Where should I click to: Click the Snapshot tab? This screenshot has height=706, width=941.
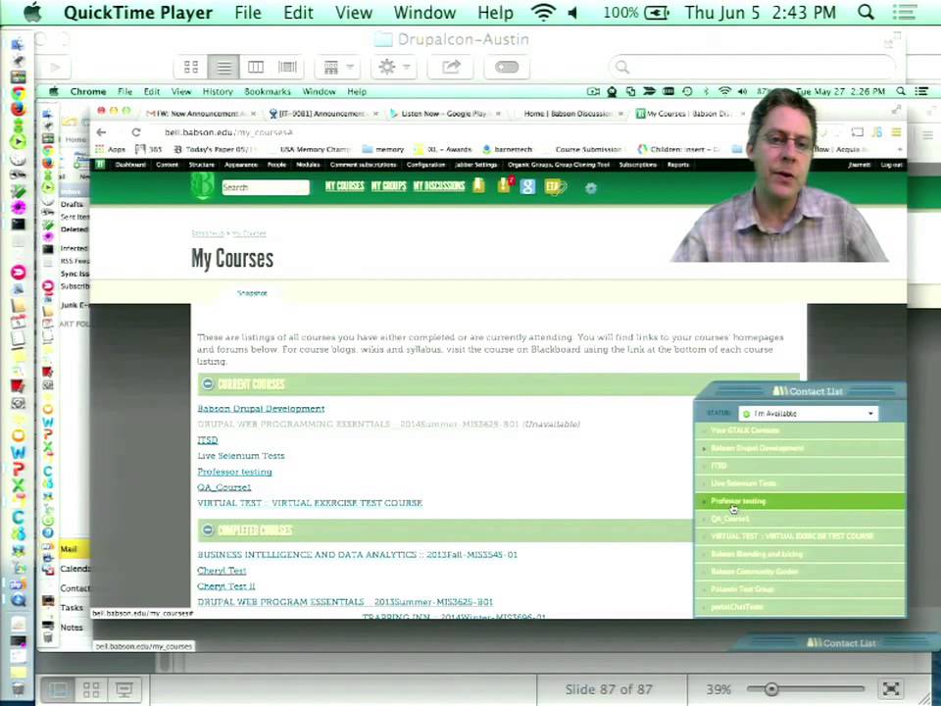tap(252, 293)
